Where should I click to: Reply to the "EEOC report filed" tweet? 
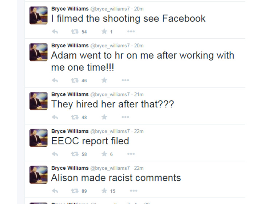[x=55, y=154]
